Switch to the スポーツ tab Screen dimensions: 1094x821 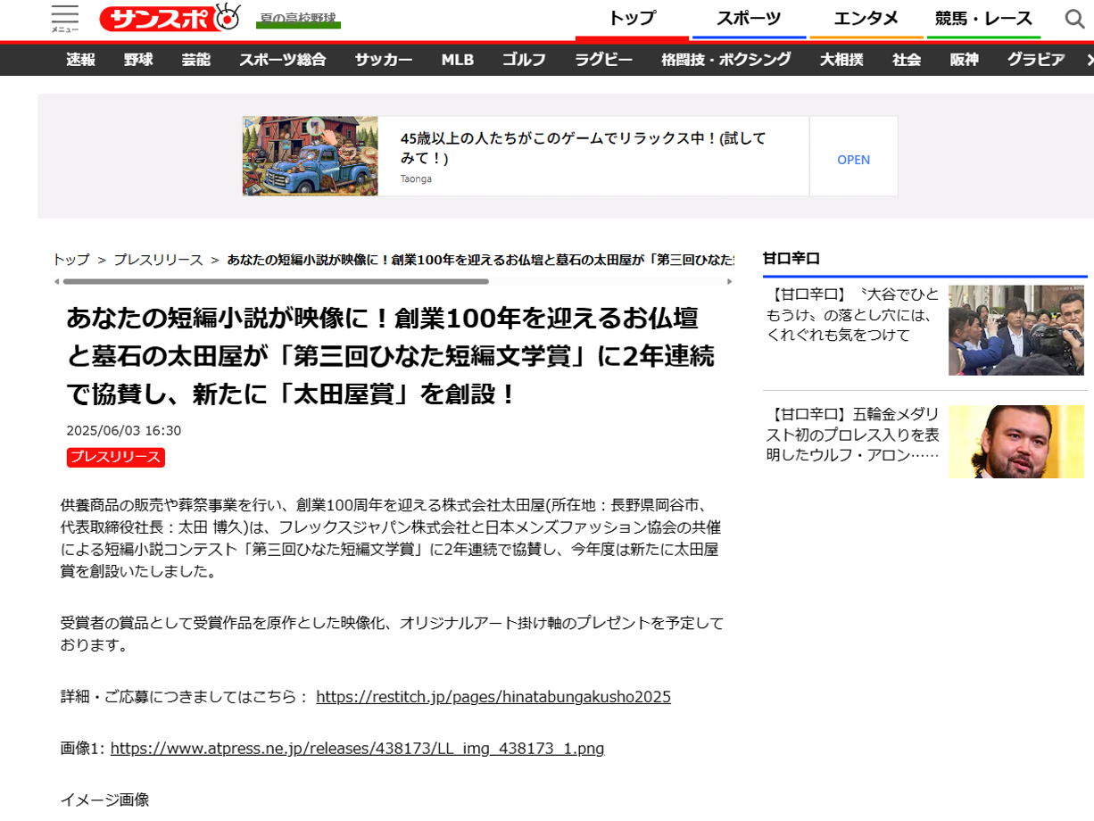point(749,18)
